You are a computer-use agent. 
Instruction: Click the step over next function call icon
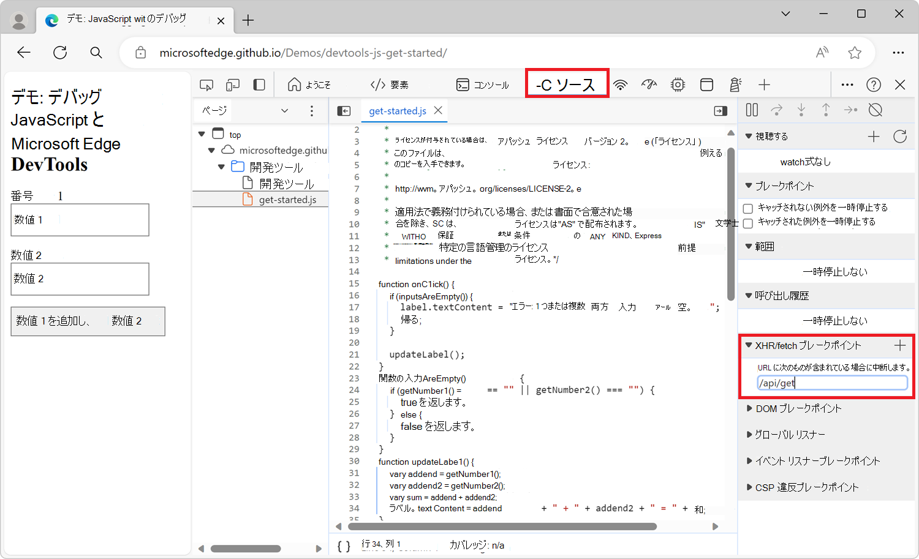[x=776, y=110]
